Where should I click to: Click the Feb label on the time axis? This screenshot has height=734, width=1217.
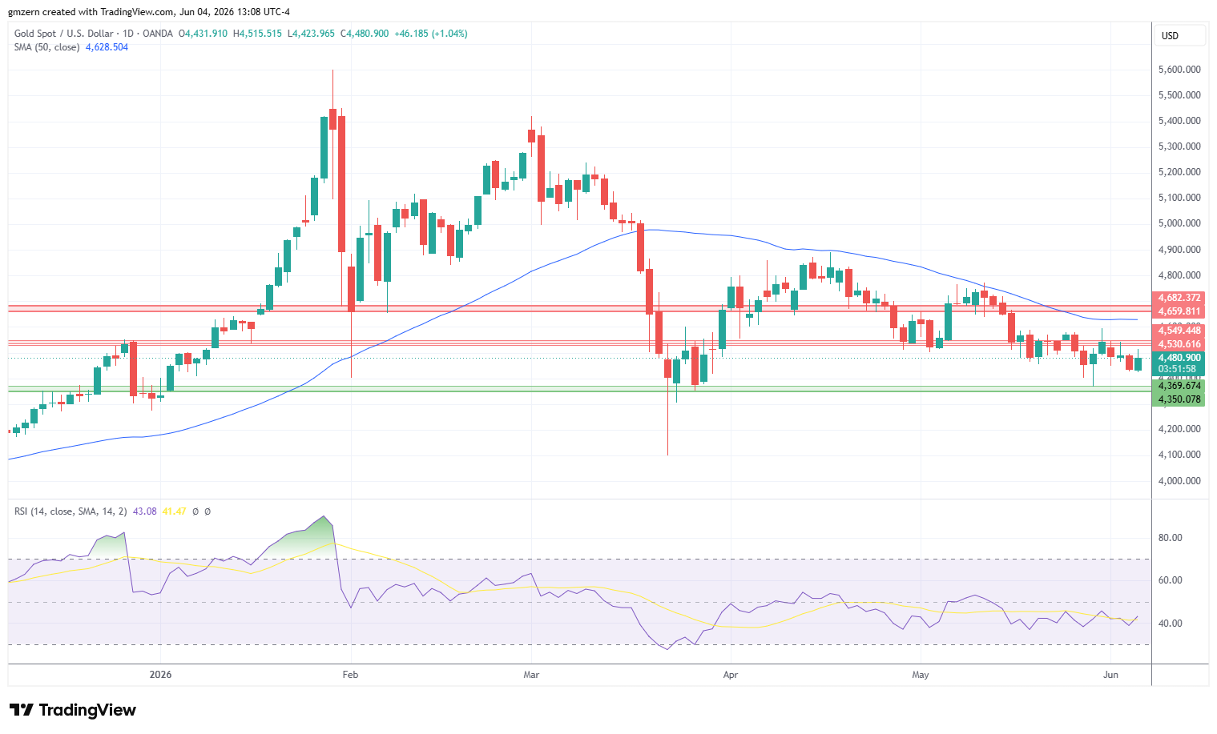tap(350, 675)
